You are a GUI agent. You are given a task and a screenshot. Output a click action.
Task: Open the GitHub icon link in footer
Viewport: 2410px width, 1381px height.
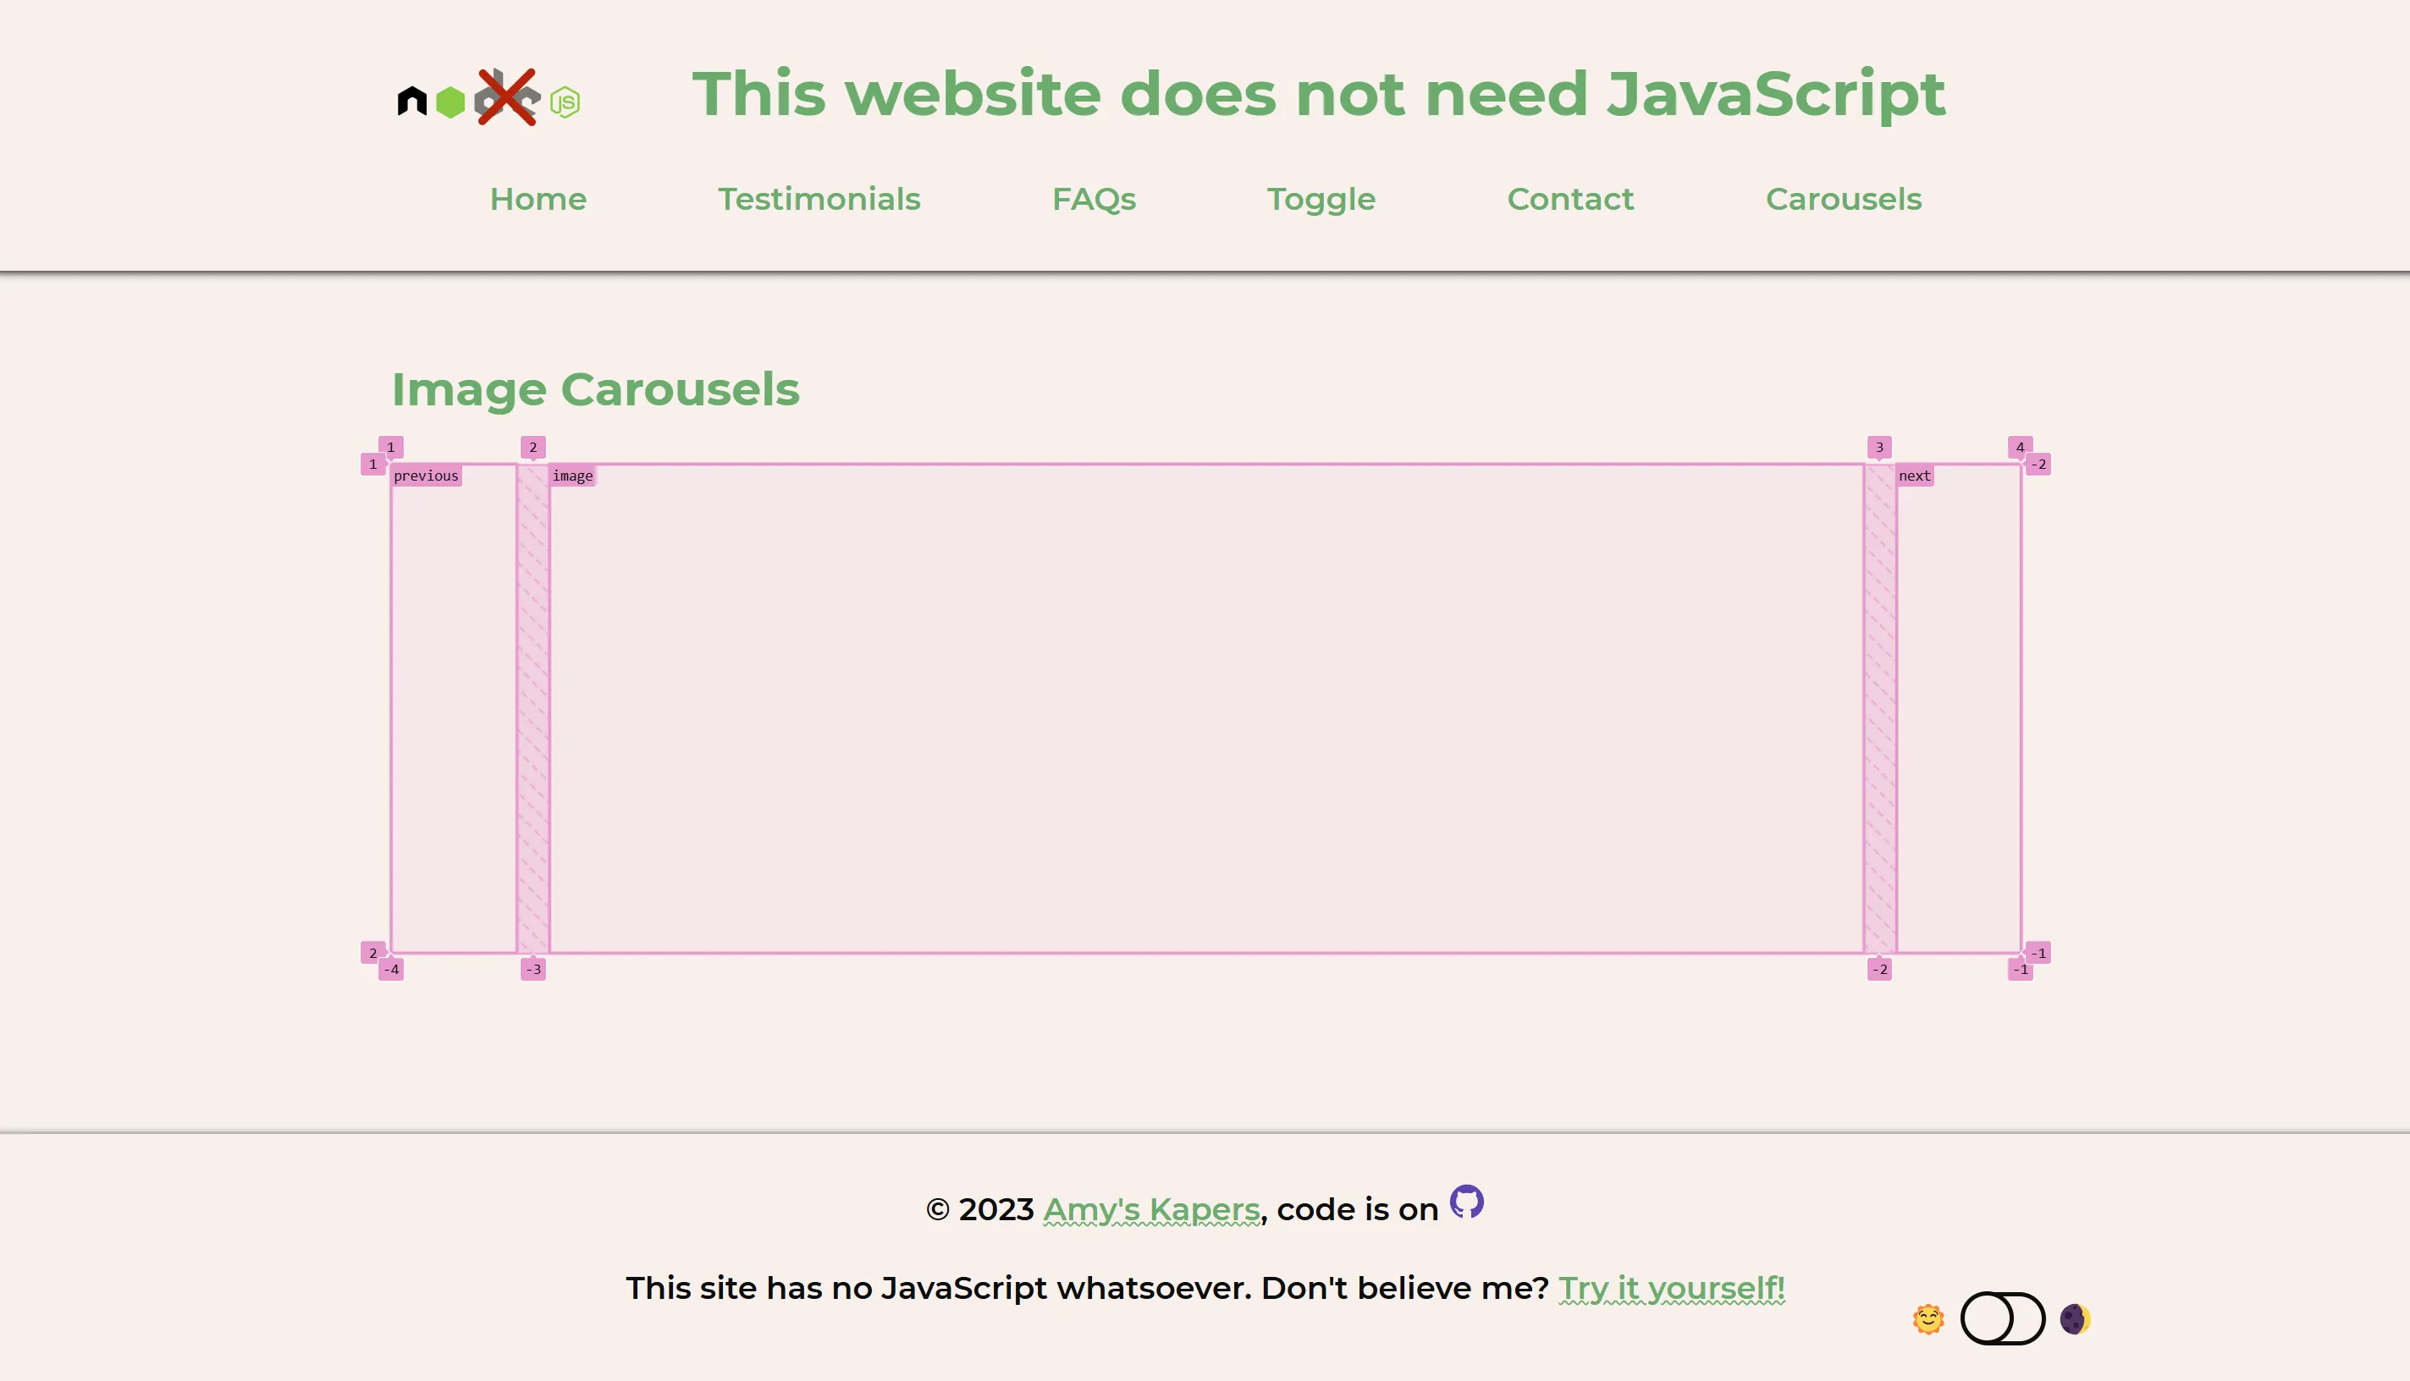[1466, 1202]
